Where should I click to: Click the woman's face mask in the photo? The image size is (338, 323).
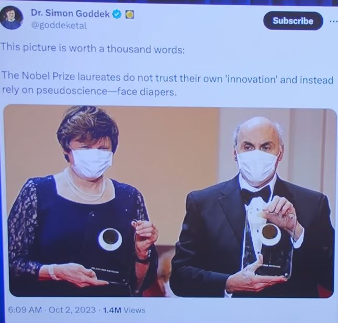[x=92, y=163]
